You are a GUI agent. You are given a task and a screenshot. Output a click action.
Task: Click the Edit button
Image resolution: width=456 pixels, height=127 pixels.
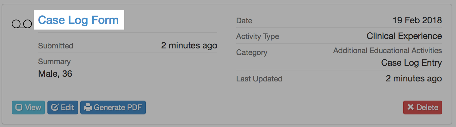63,108
